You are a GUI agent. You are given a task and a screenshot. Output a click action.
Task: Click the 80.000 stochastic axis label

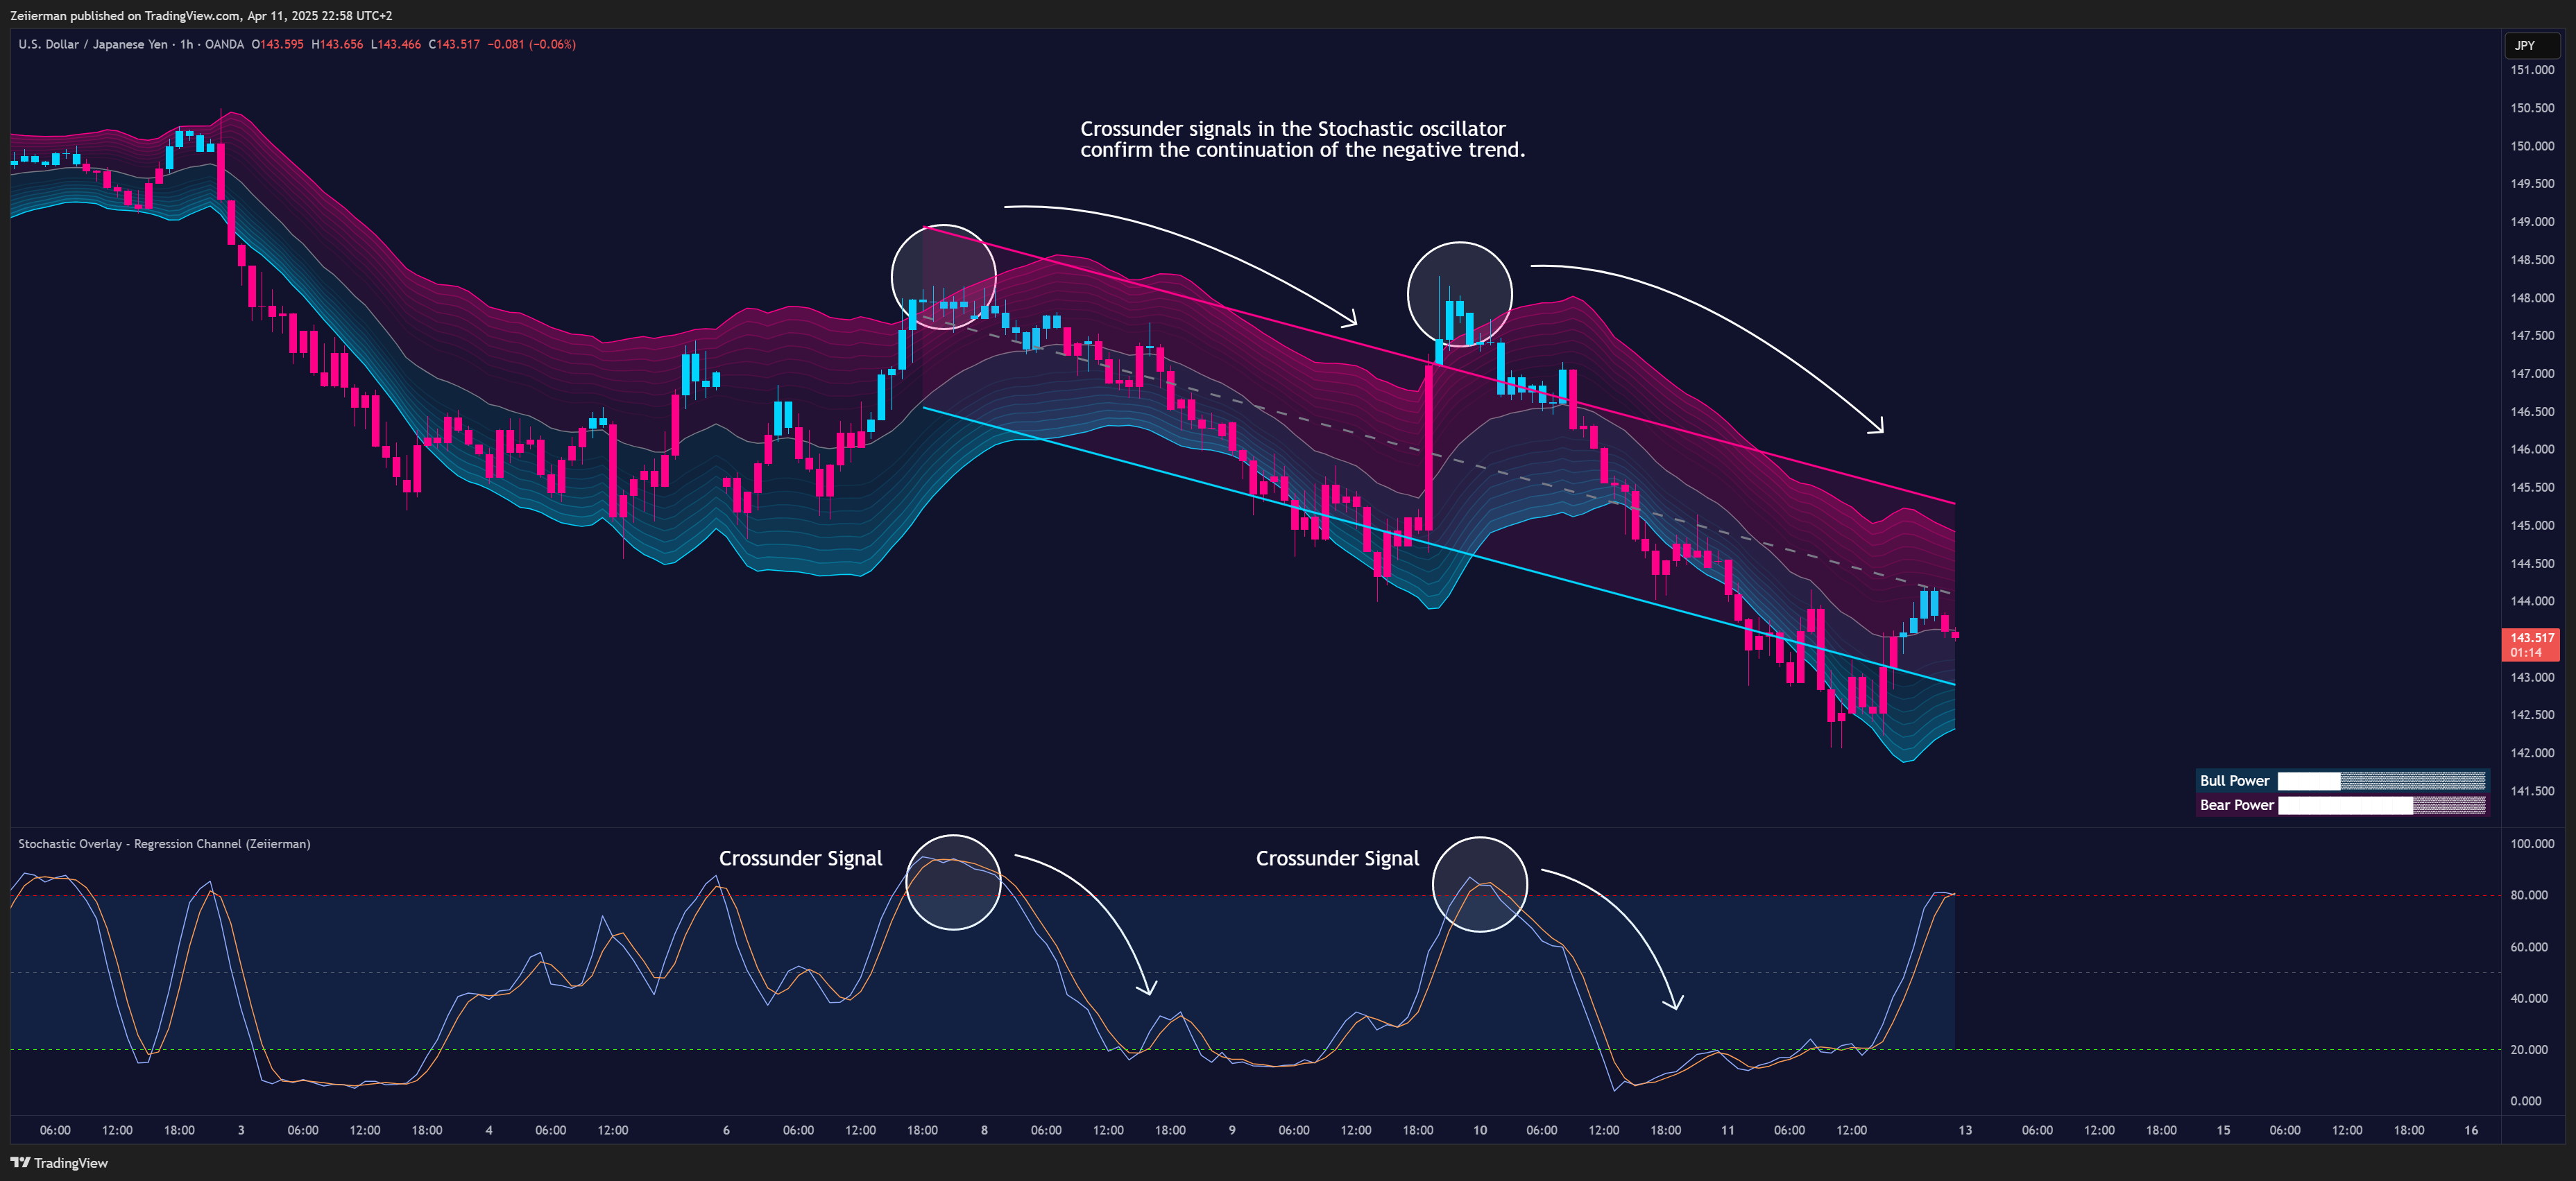pos(2529,895)
